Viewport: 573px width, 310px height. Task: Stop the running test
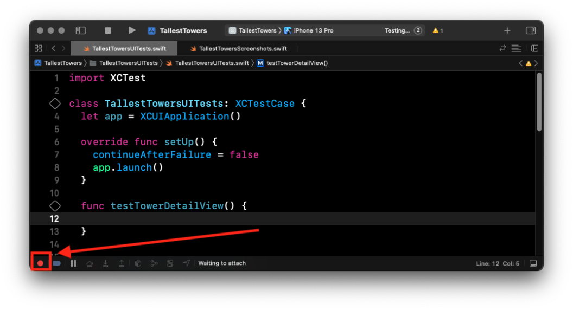[108, 30]
